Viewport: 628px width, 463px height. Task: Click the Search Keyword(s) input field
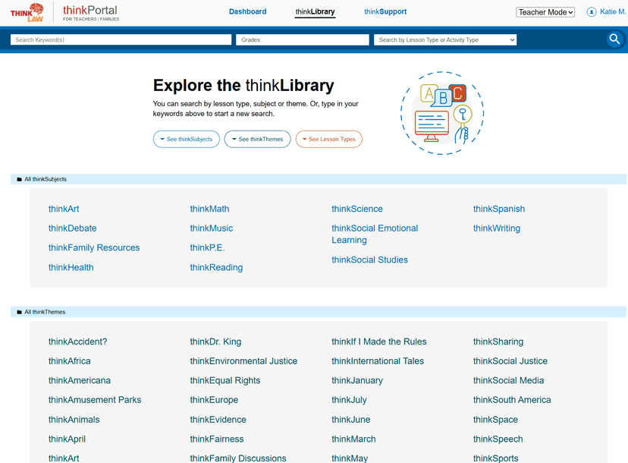click(x=120, y=39)
